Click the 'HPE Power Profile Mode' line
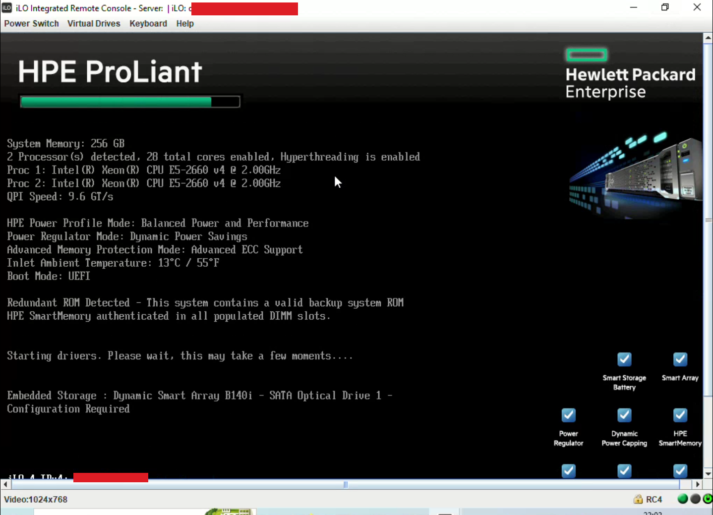 point(158,223)
